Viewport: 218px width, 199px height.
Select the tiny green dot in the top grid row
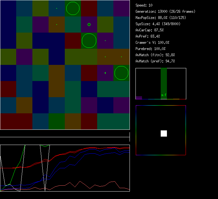point(57,8)
